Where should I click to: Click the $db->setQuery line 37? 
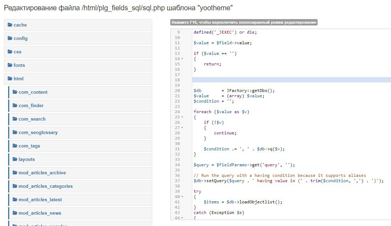point(288,180)
